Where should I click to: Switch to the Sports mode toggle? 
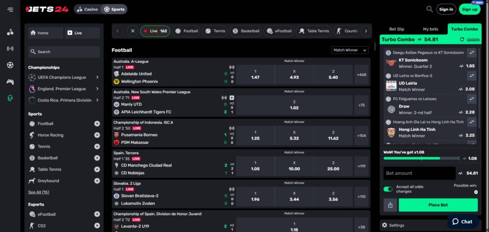[114, 9]
